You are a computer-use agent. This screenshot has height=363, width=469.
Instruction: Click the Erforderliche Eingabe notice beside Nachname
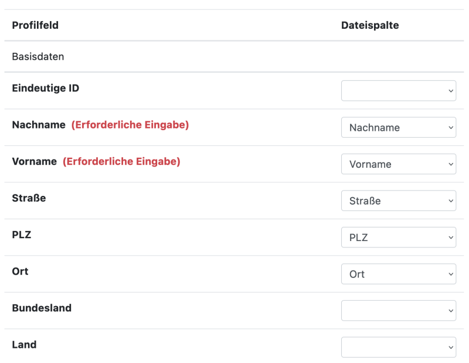coord(130,125)
